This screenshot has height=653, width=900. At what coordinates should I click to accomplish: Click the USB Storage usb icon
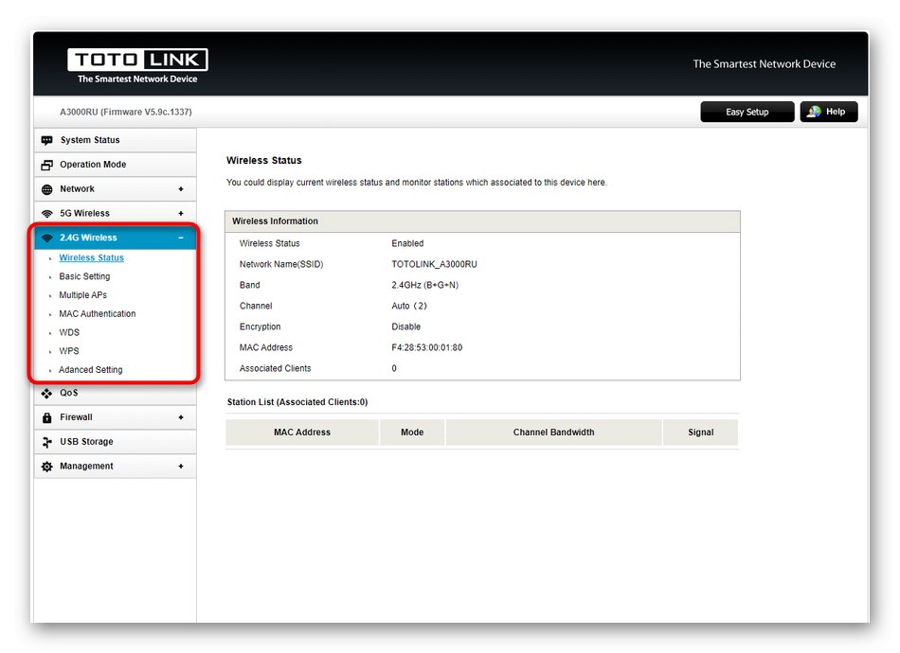(47, 442)
